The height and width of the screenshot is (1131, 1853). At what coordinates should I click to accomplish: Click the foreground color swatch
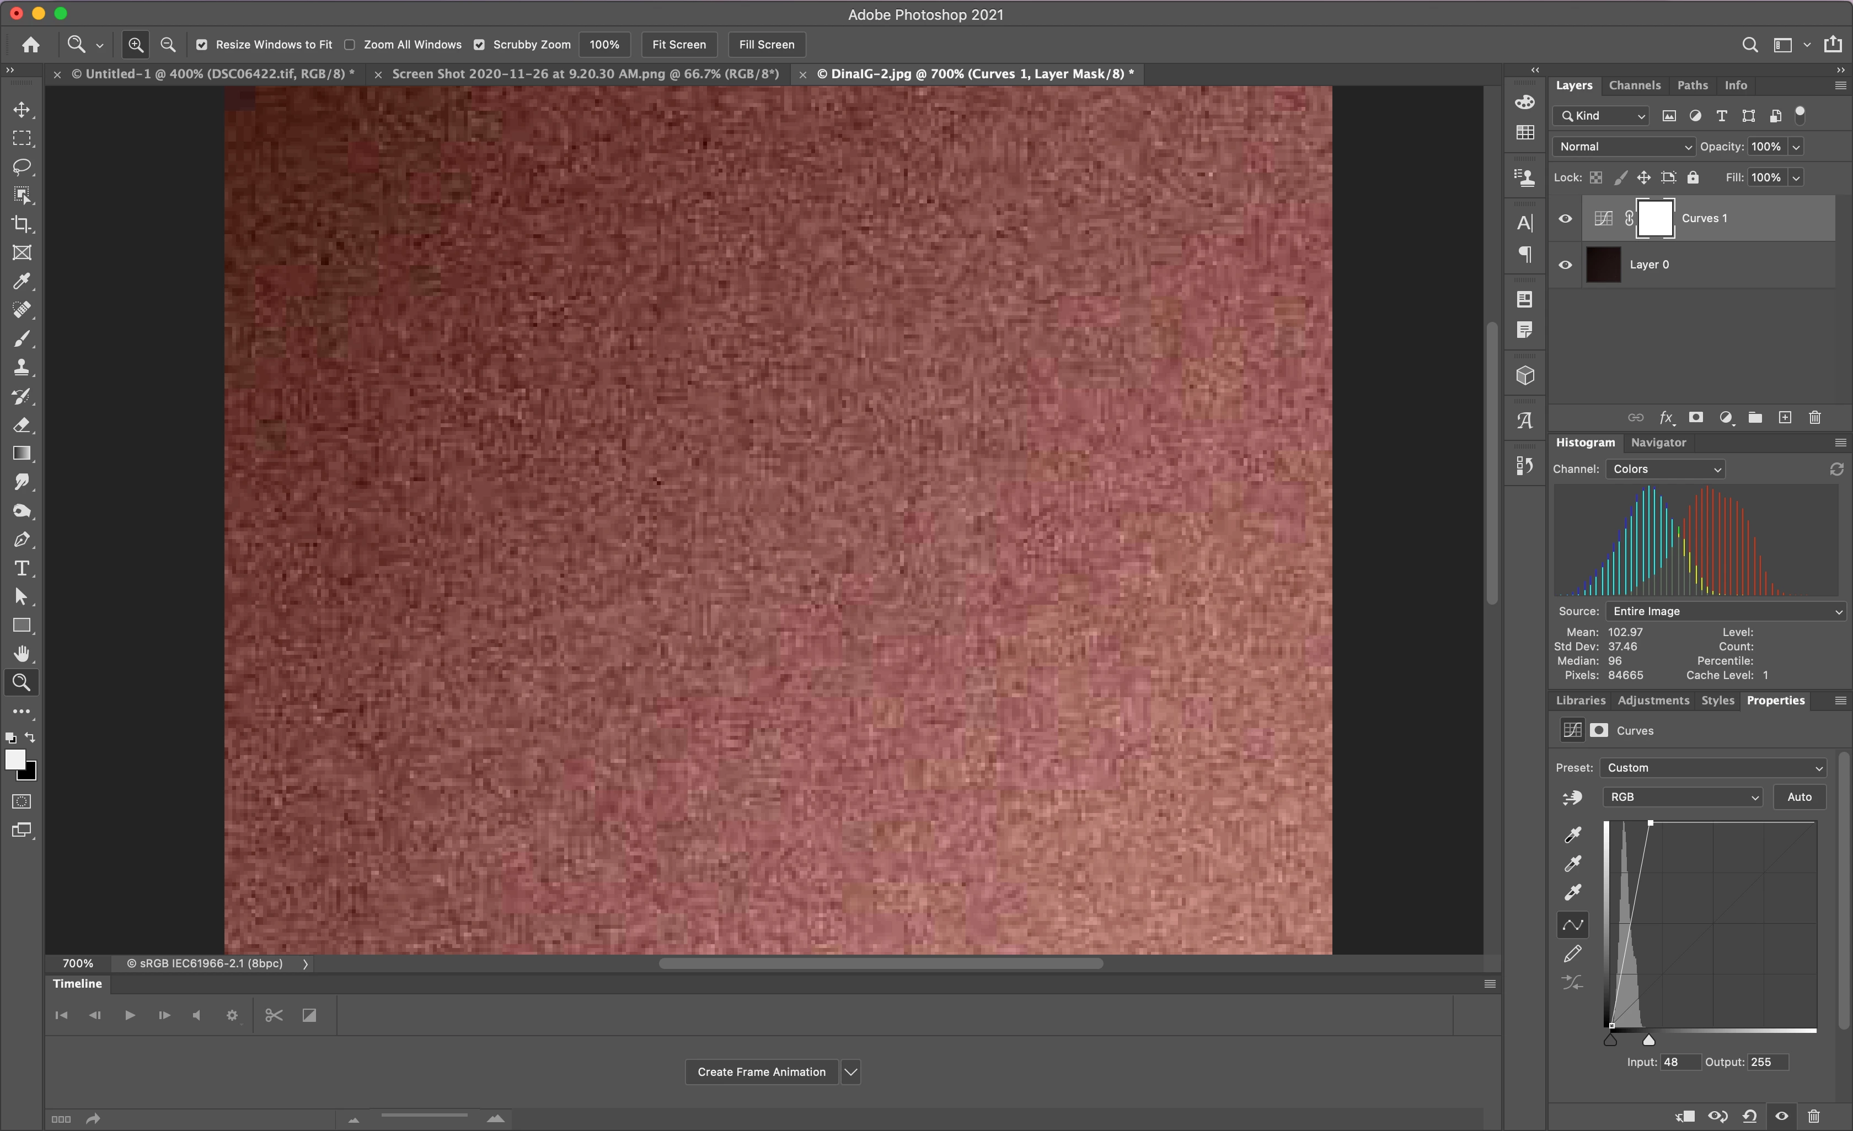click(x=14, y=759)
